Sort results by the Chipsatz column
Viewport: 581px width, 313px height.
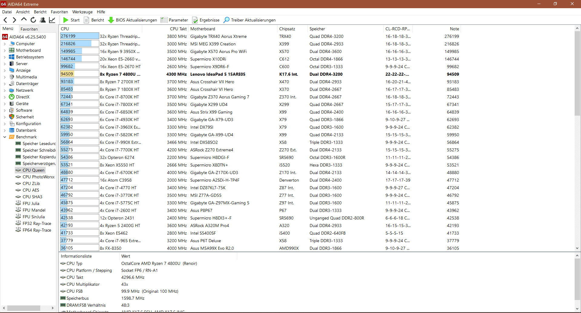(x=293, y=29)
